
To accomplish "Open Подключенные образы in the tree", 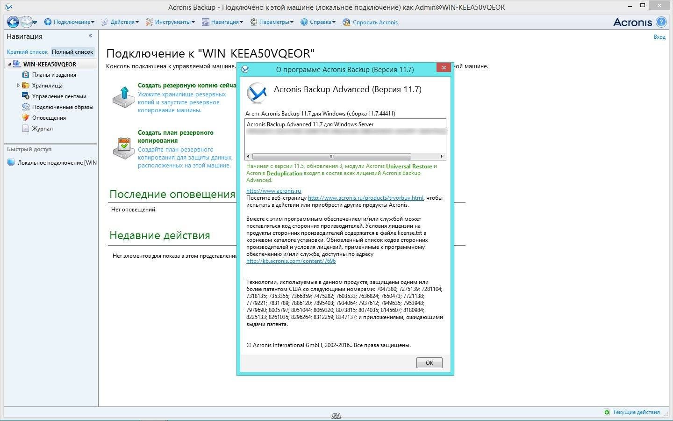I will pyautogui.click(x=63, y=107).
